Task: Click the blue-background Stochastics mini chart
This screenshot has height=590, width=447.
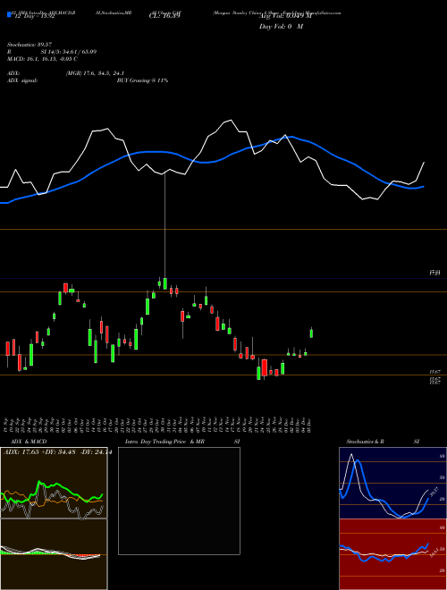Action: pyautogui.click(x=392, y=483)
